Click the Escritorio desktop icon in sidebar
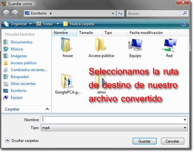 tap(6, 91)
